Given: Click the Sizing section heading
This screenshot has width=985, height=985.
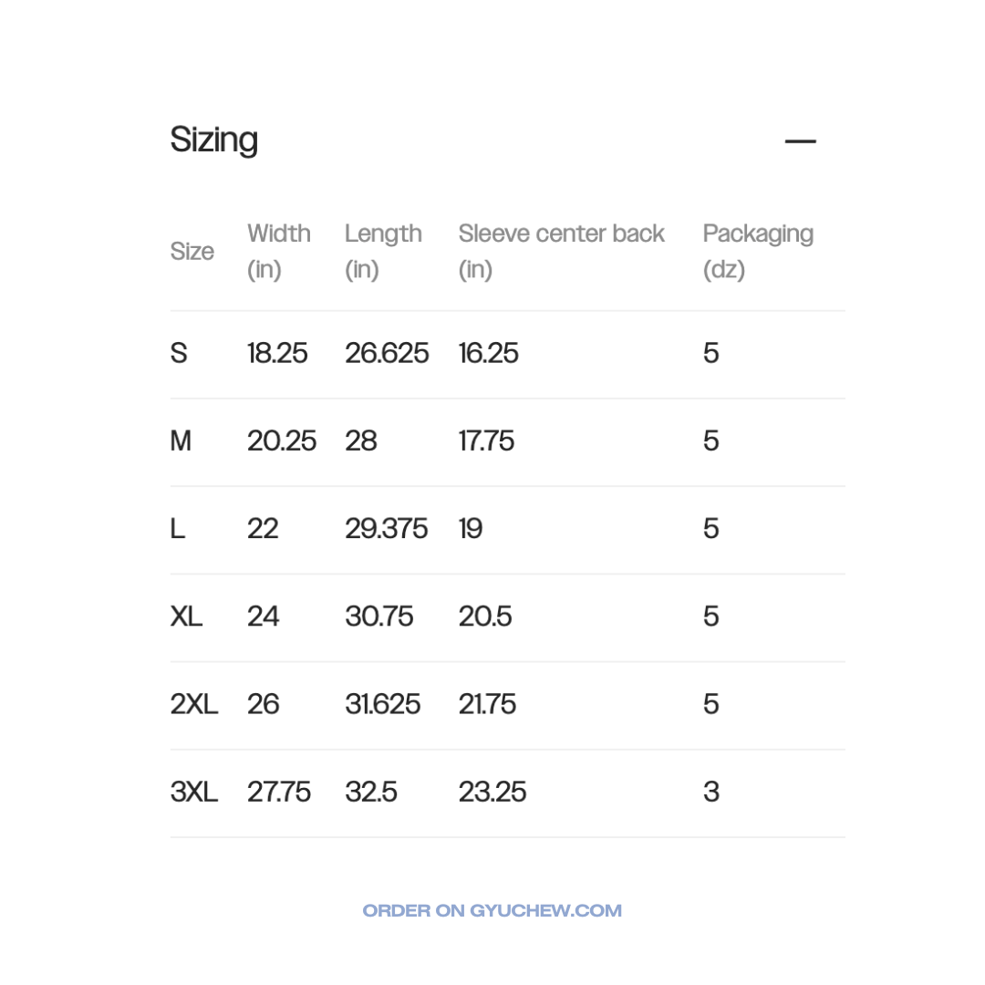Looking at the screenshot, I should pyautogui.click(x=214, y=140).
